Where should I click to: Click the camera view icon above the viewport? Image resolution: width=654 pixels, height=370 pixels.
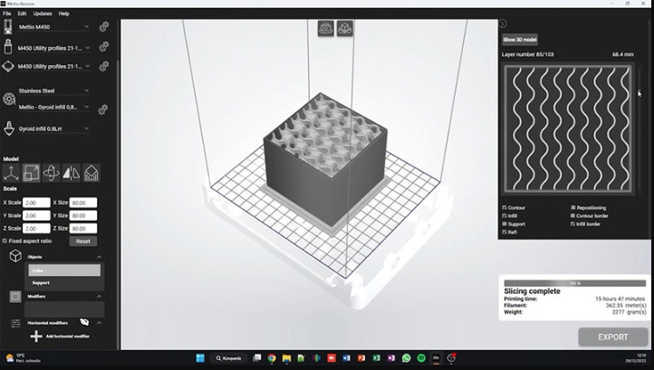tap(326, 28)
